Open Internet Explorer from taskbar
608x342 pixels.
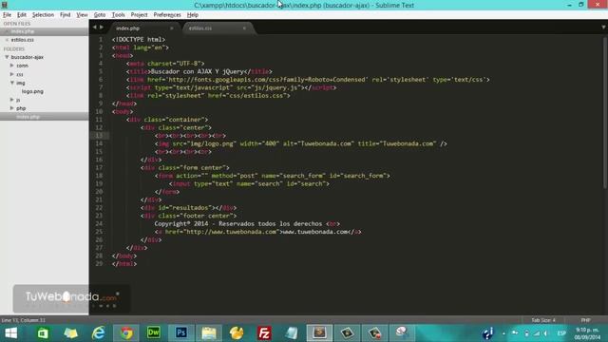(x=98, y=333)
